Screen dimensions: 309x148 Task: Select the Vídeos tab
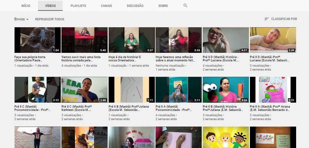[50, 6]
